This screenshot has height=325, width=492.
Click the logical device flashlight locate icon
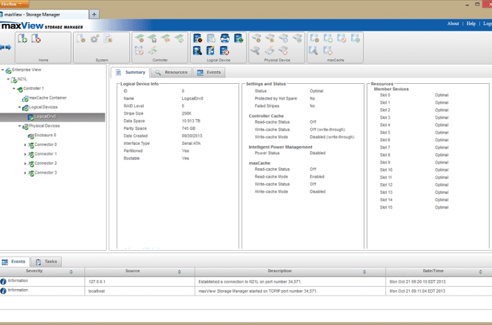(x=197, y=50)
